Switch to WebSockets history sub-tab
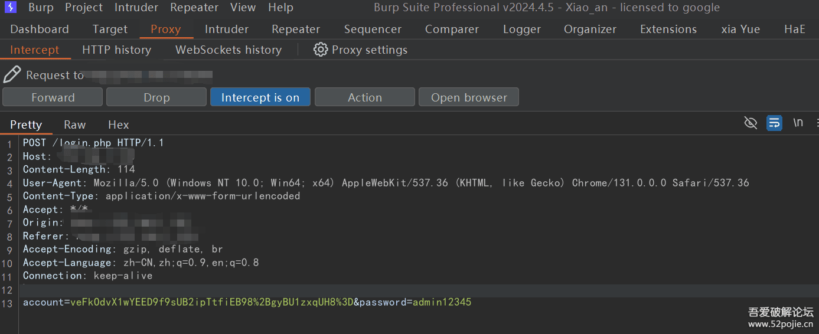 pyautogui.click(x=229, y=50)
